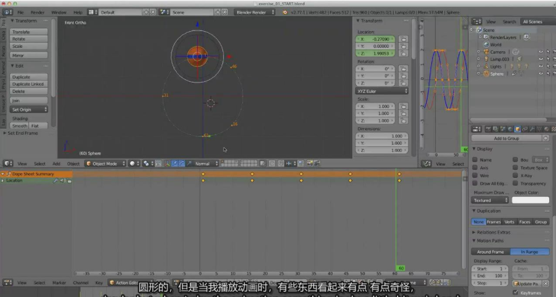This screenshot has width=556, height=297.
Task: Click the wrench icon on Location channel
Action: [56, 181]
